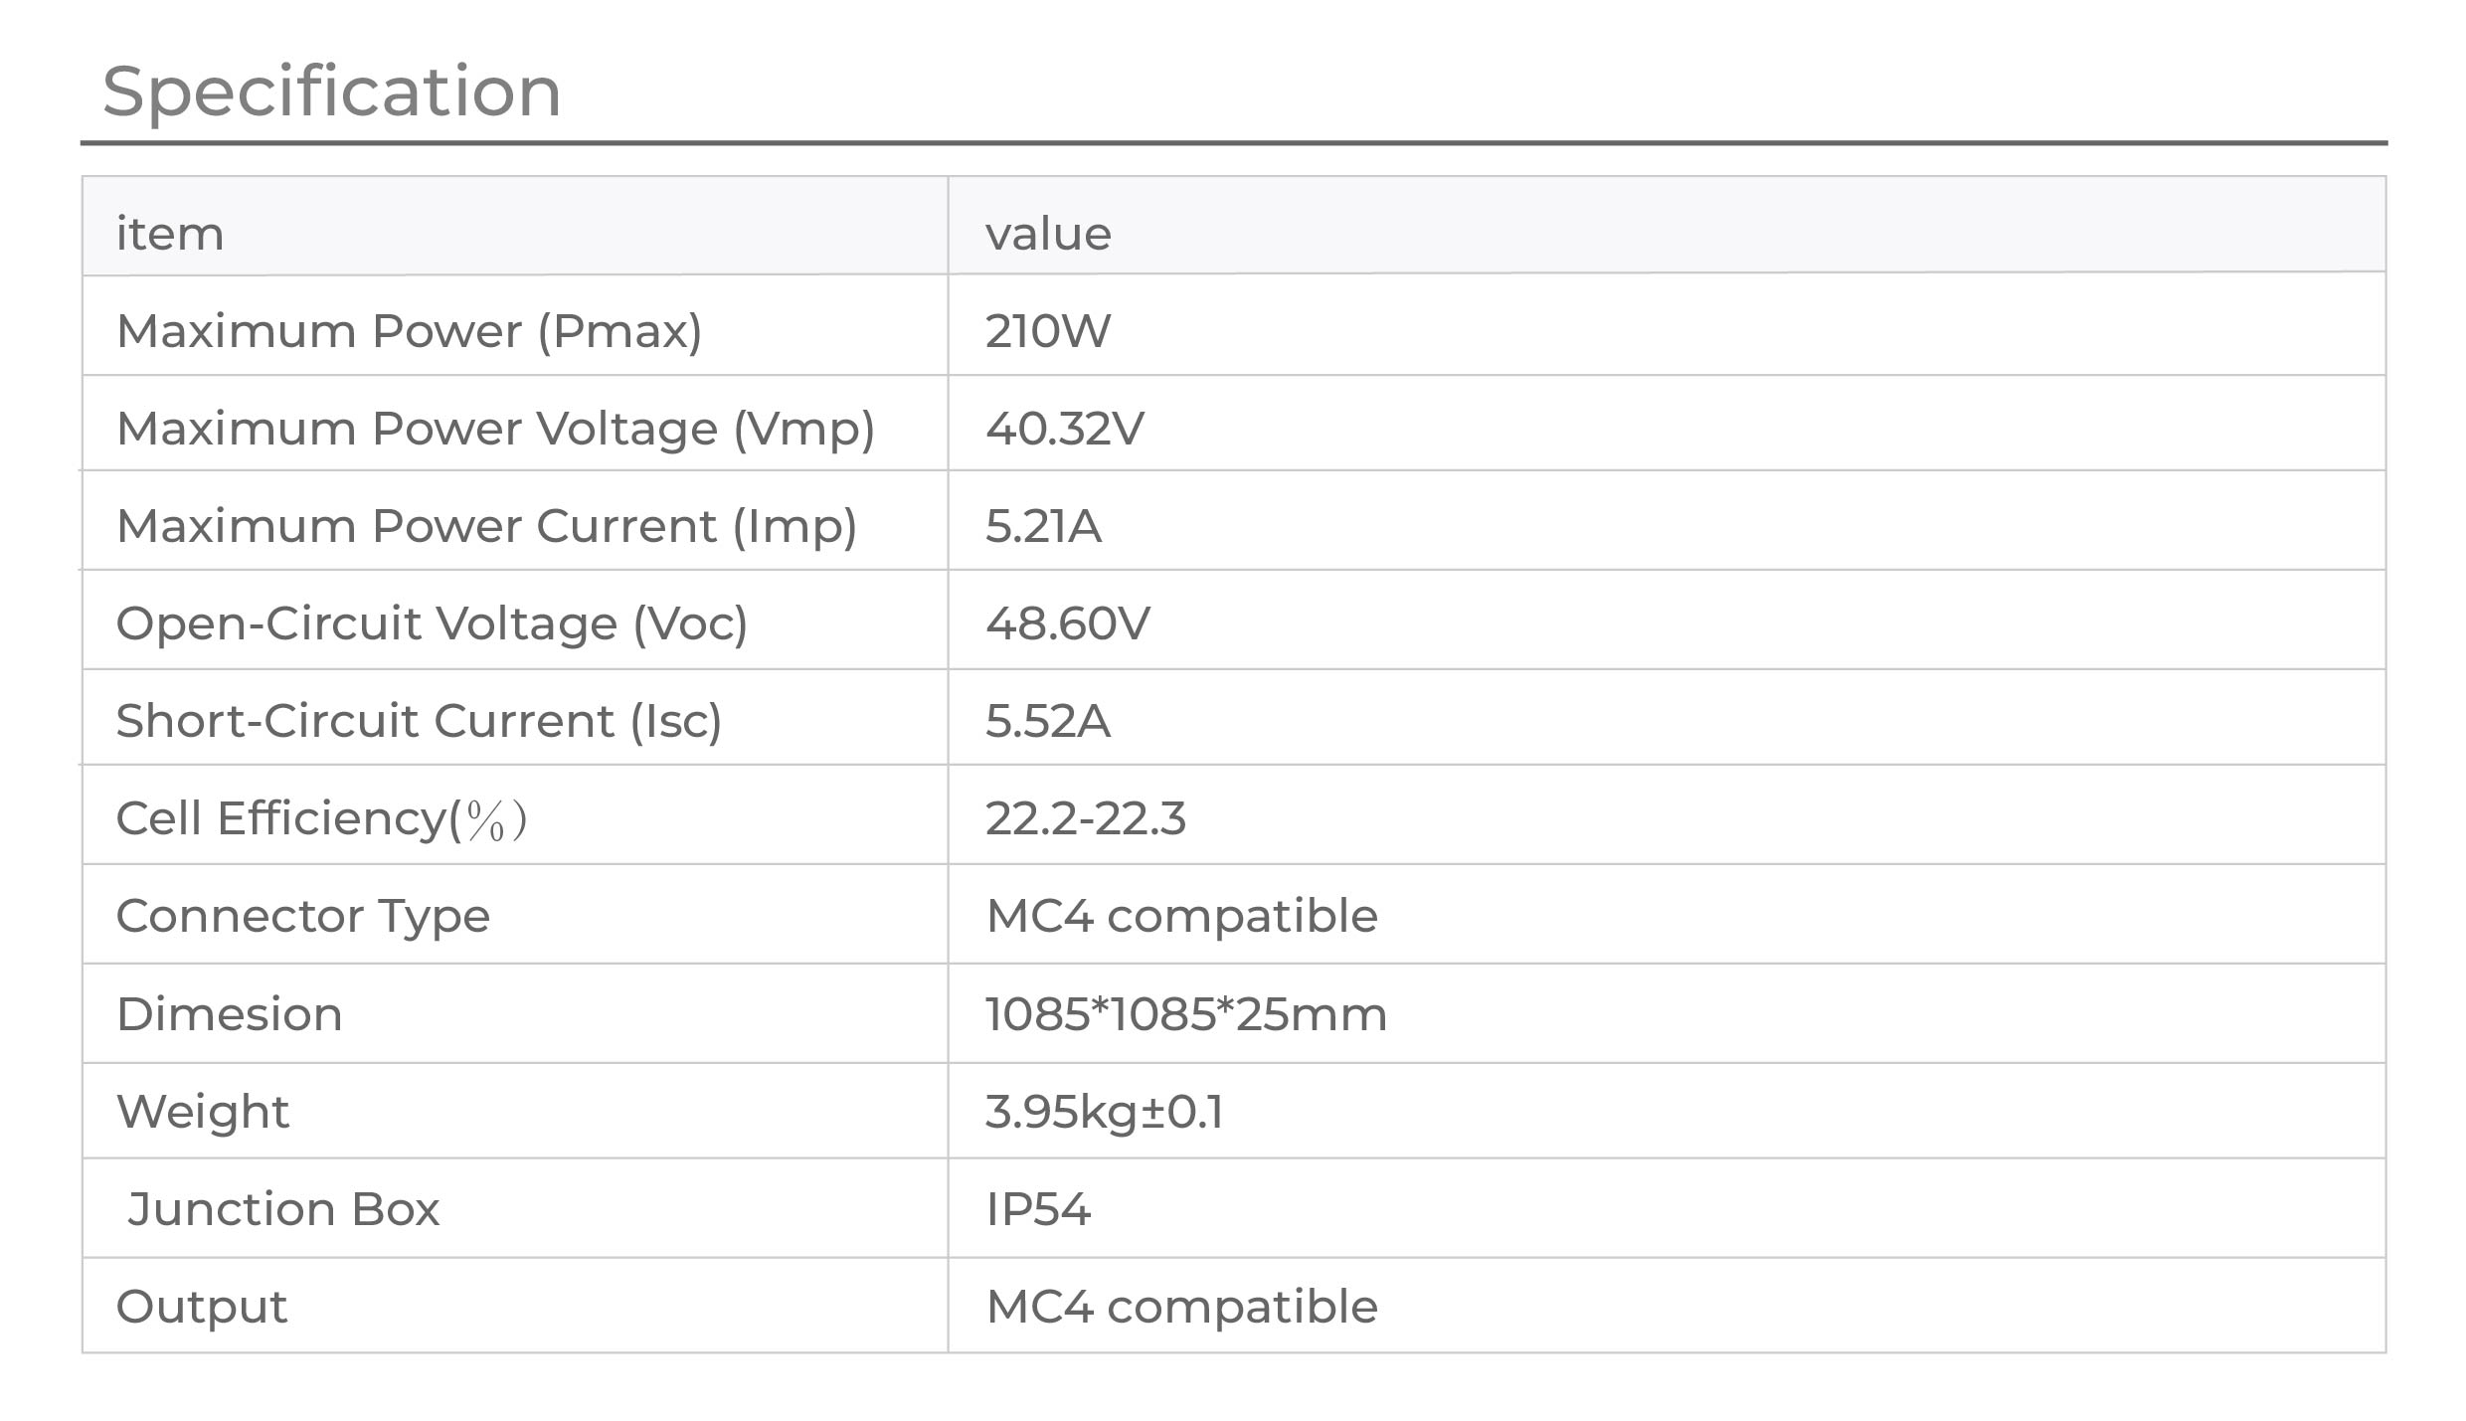The image size is (2466, 1421).
Task: Click the 3.95kg±0.1 weight value
Action: (1105, 1112)
